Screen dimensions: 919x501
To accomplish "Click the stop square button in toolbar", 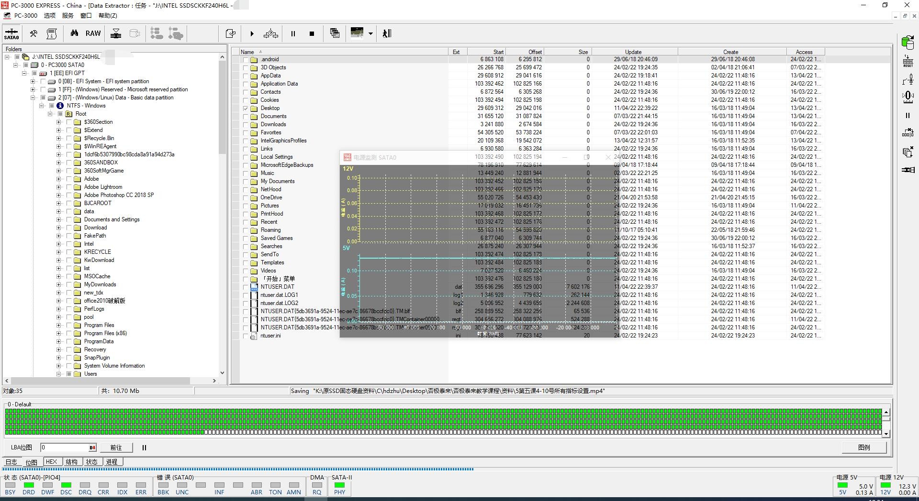I will click(312, 33).
